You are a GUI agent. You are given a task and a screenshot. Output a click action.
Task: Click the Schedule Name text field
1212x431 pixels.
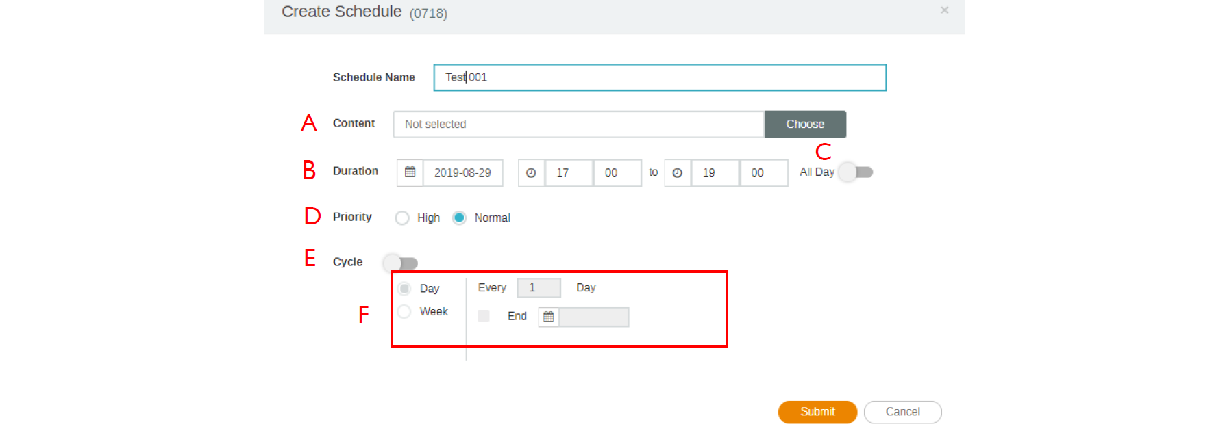point(659,77)
